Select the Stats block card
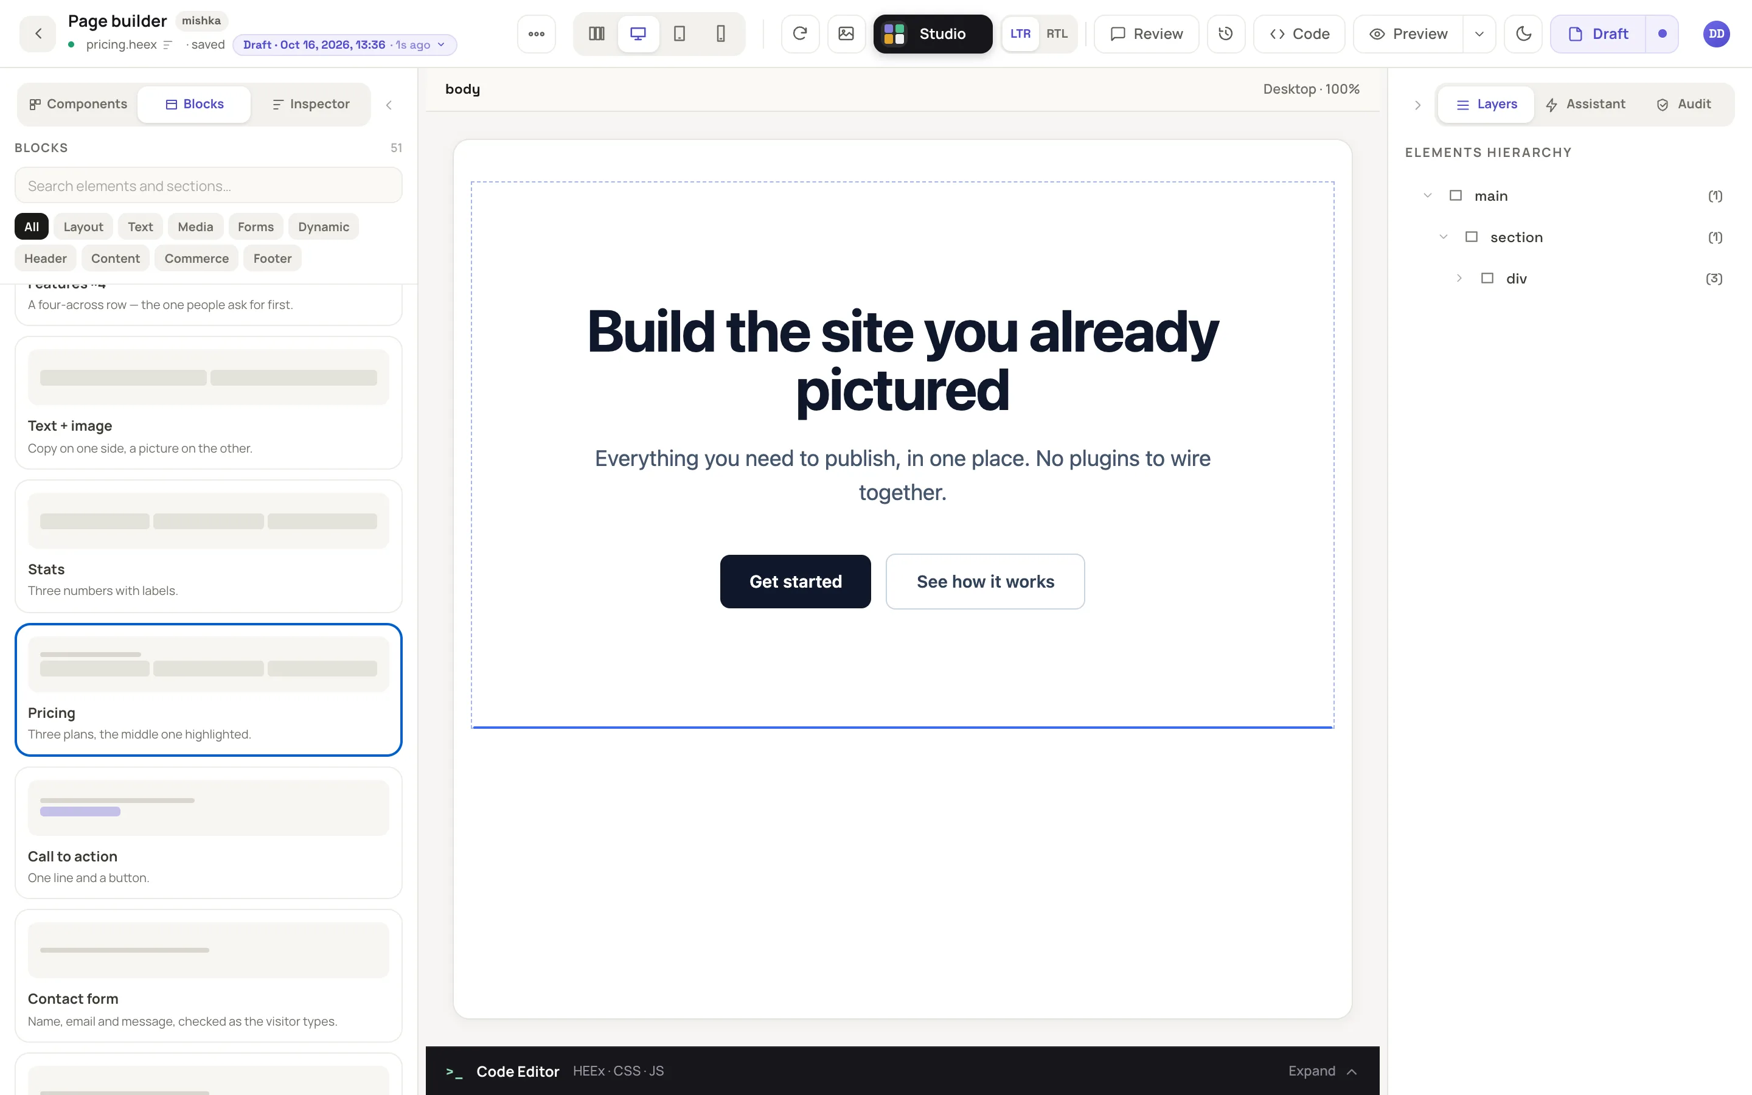The width and height of the screenshot is (1752, 1095). pyautogui.click(x=209, y=546)
